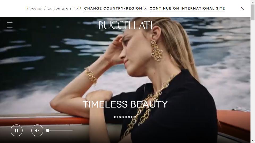Click the vertical scrollbar thumb
Viewport: 255px width, 143px height.
pyautogui.click(x=253, y=12)
